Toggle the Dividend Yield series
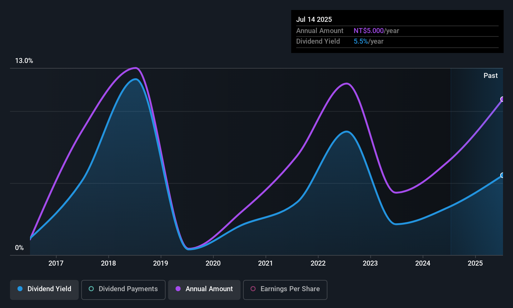This screenshot has width=513, height=308. [44, 290]
